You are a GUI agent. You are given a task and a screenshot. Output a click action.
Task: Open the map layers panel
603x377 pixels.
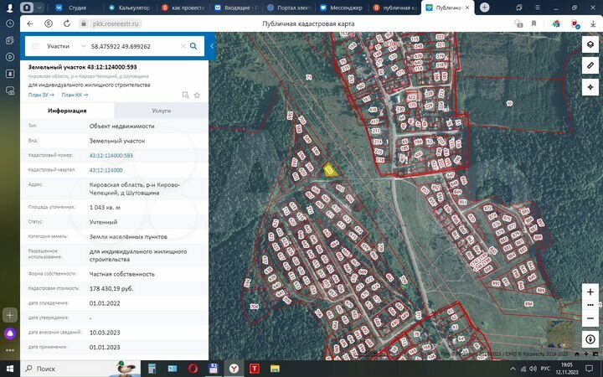pos(590,44)
